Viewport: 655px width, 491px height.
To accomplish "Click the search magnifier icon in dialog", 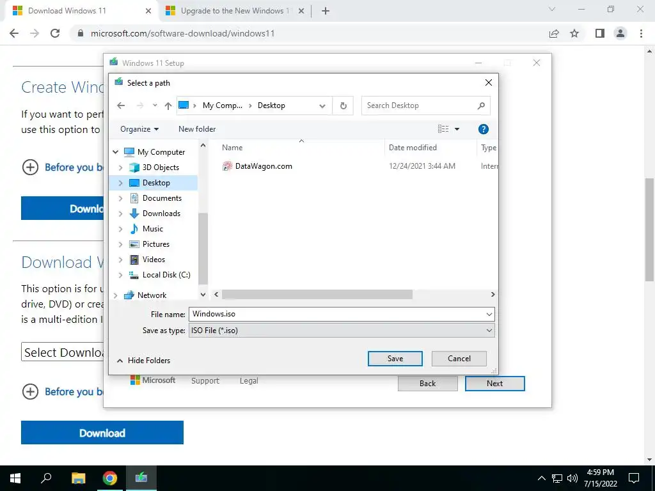I will 481,105.
